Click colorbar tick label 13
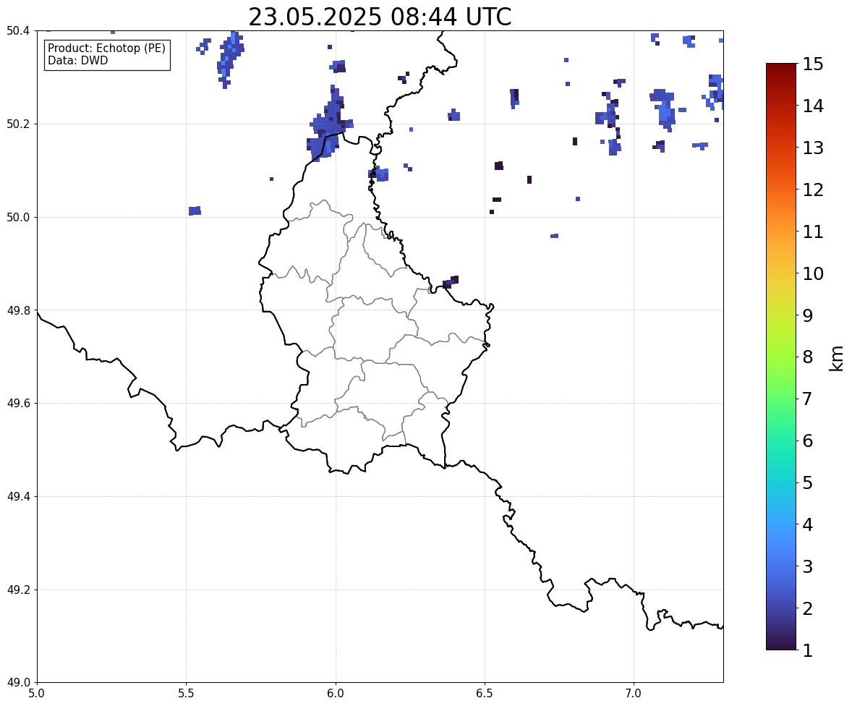Image resolution: width=852 pixels, height=706 pixels. pos(813,148)
